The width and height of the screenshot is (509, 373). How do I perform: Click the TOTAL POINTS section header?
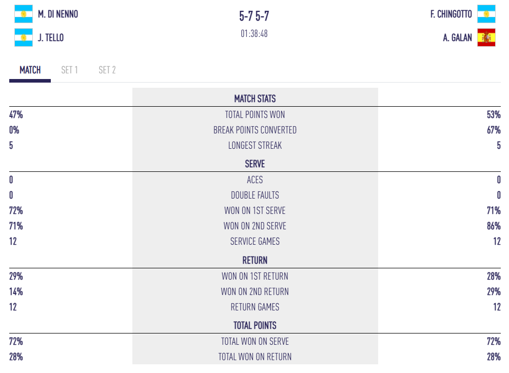[255, 325]
